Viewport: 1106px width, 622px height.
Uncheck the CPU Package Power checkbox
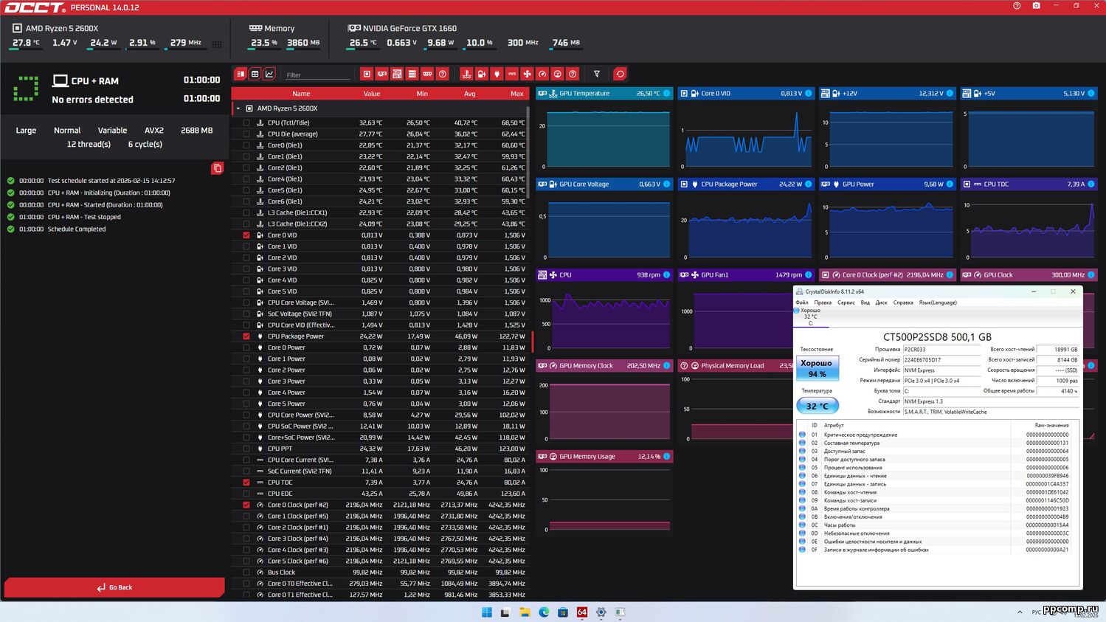click(x=246, y=336)
